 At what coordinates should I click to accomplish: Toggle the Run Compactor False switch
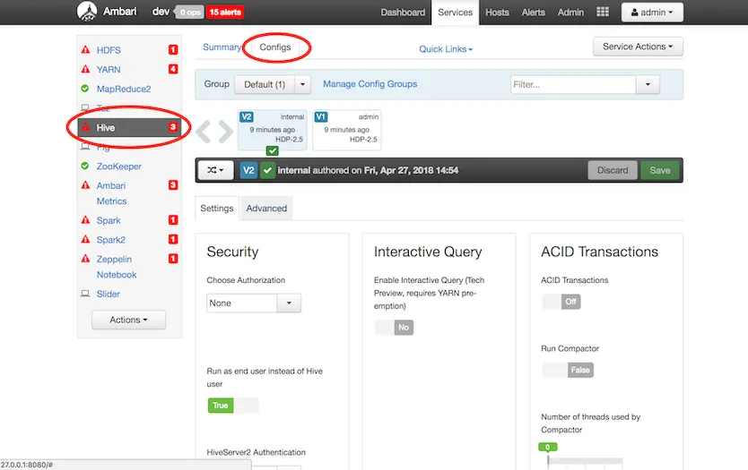568,370
